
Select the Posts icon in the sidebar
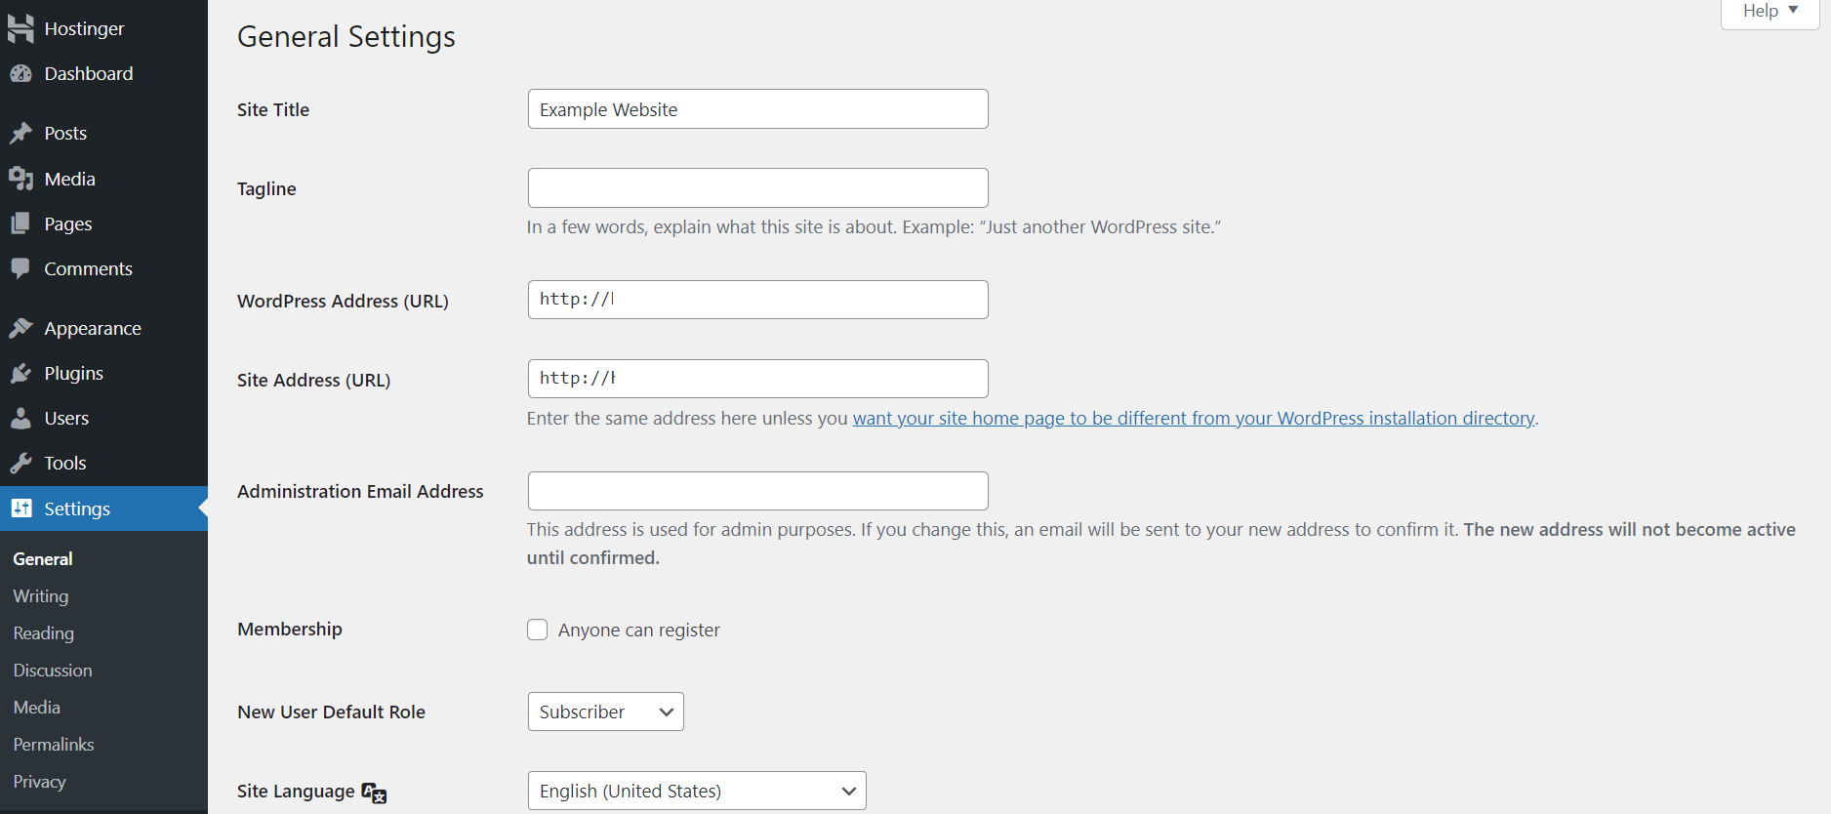pyautogui.click(x=22, y=133)
